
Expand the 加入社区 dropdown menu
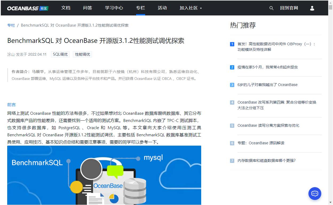[191, 8]
